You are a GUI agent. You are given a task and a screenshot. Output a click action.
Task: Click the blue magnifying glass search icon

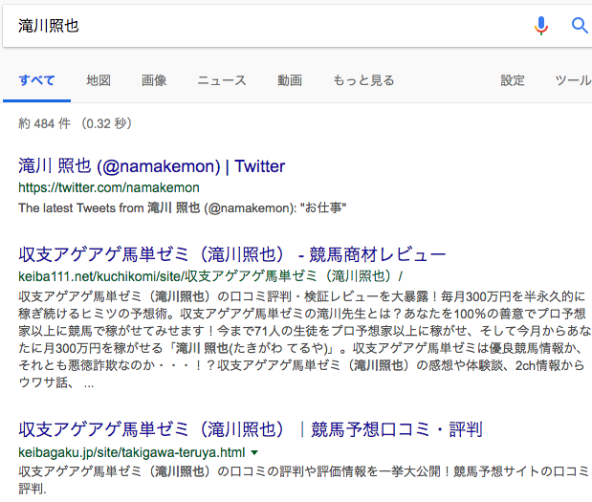[x=580, y=26]
